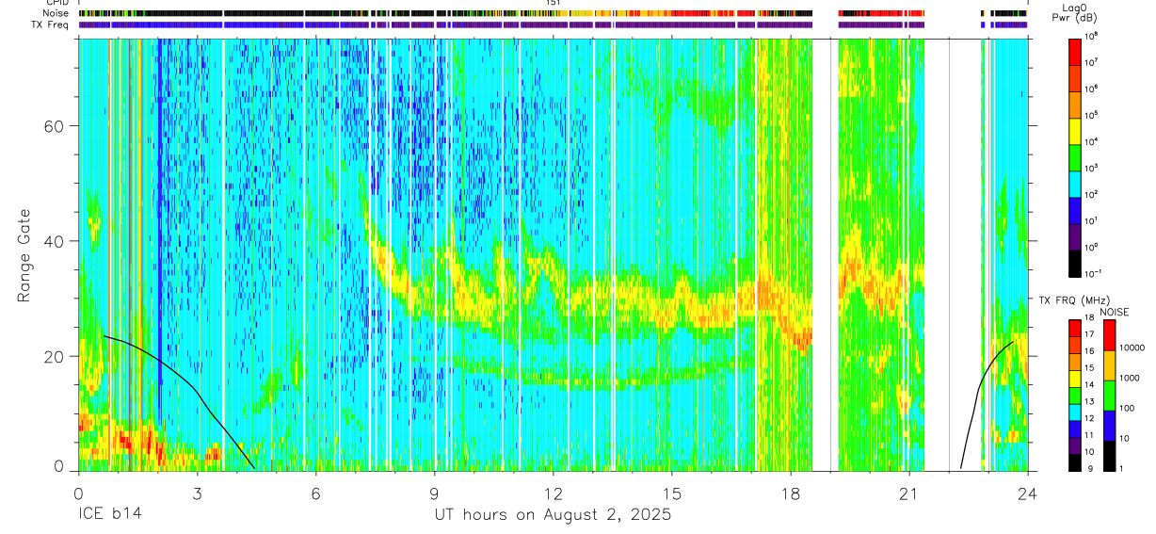The width and height of the screenshot is (1156, 534).
Task: Click the x-axis tick label '15'
Action: click(671, 492)
